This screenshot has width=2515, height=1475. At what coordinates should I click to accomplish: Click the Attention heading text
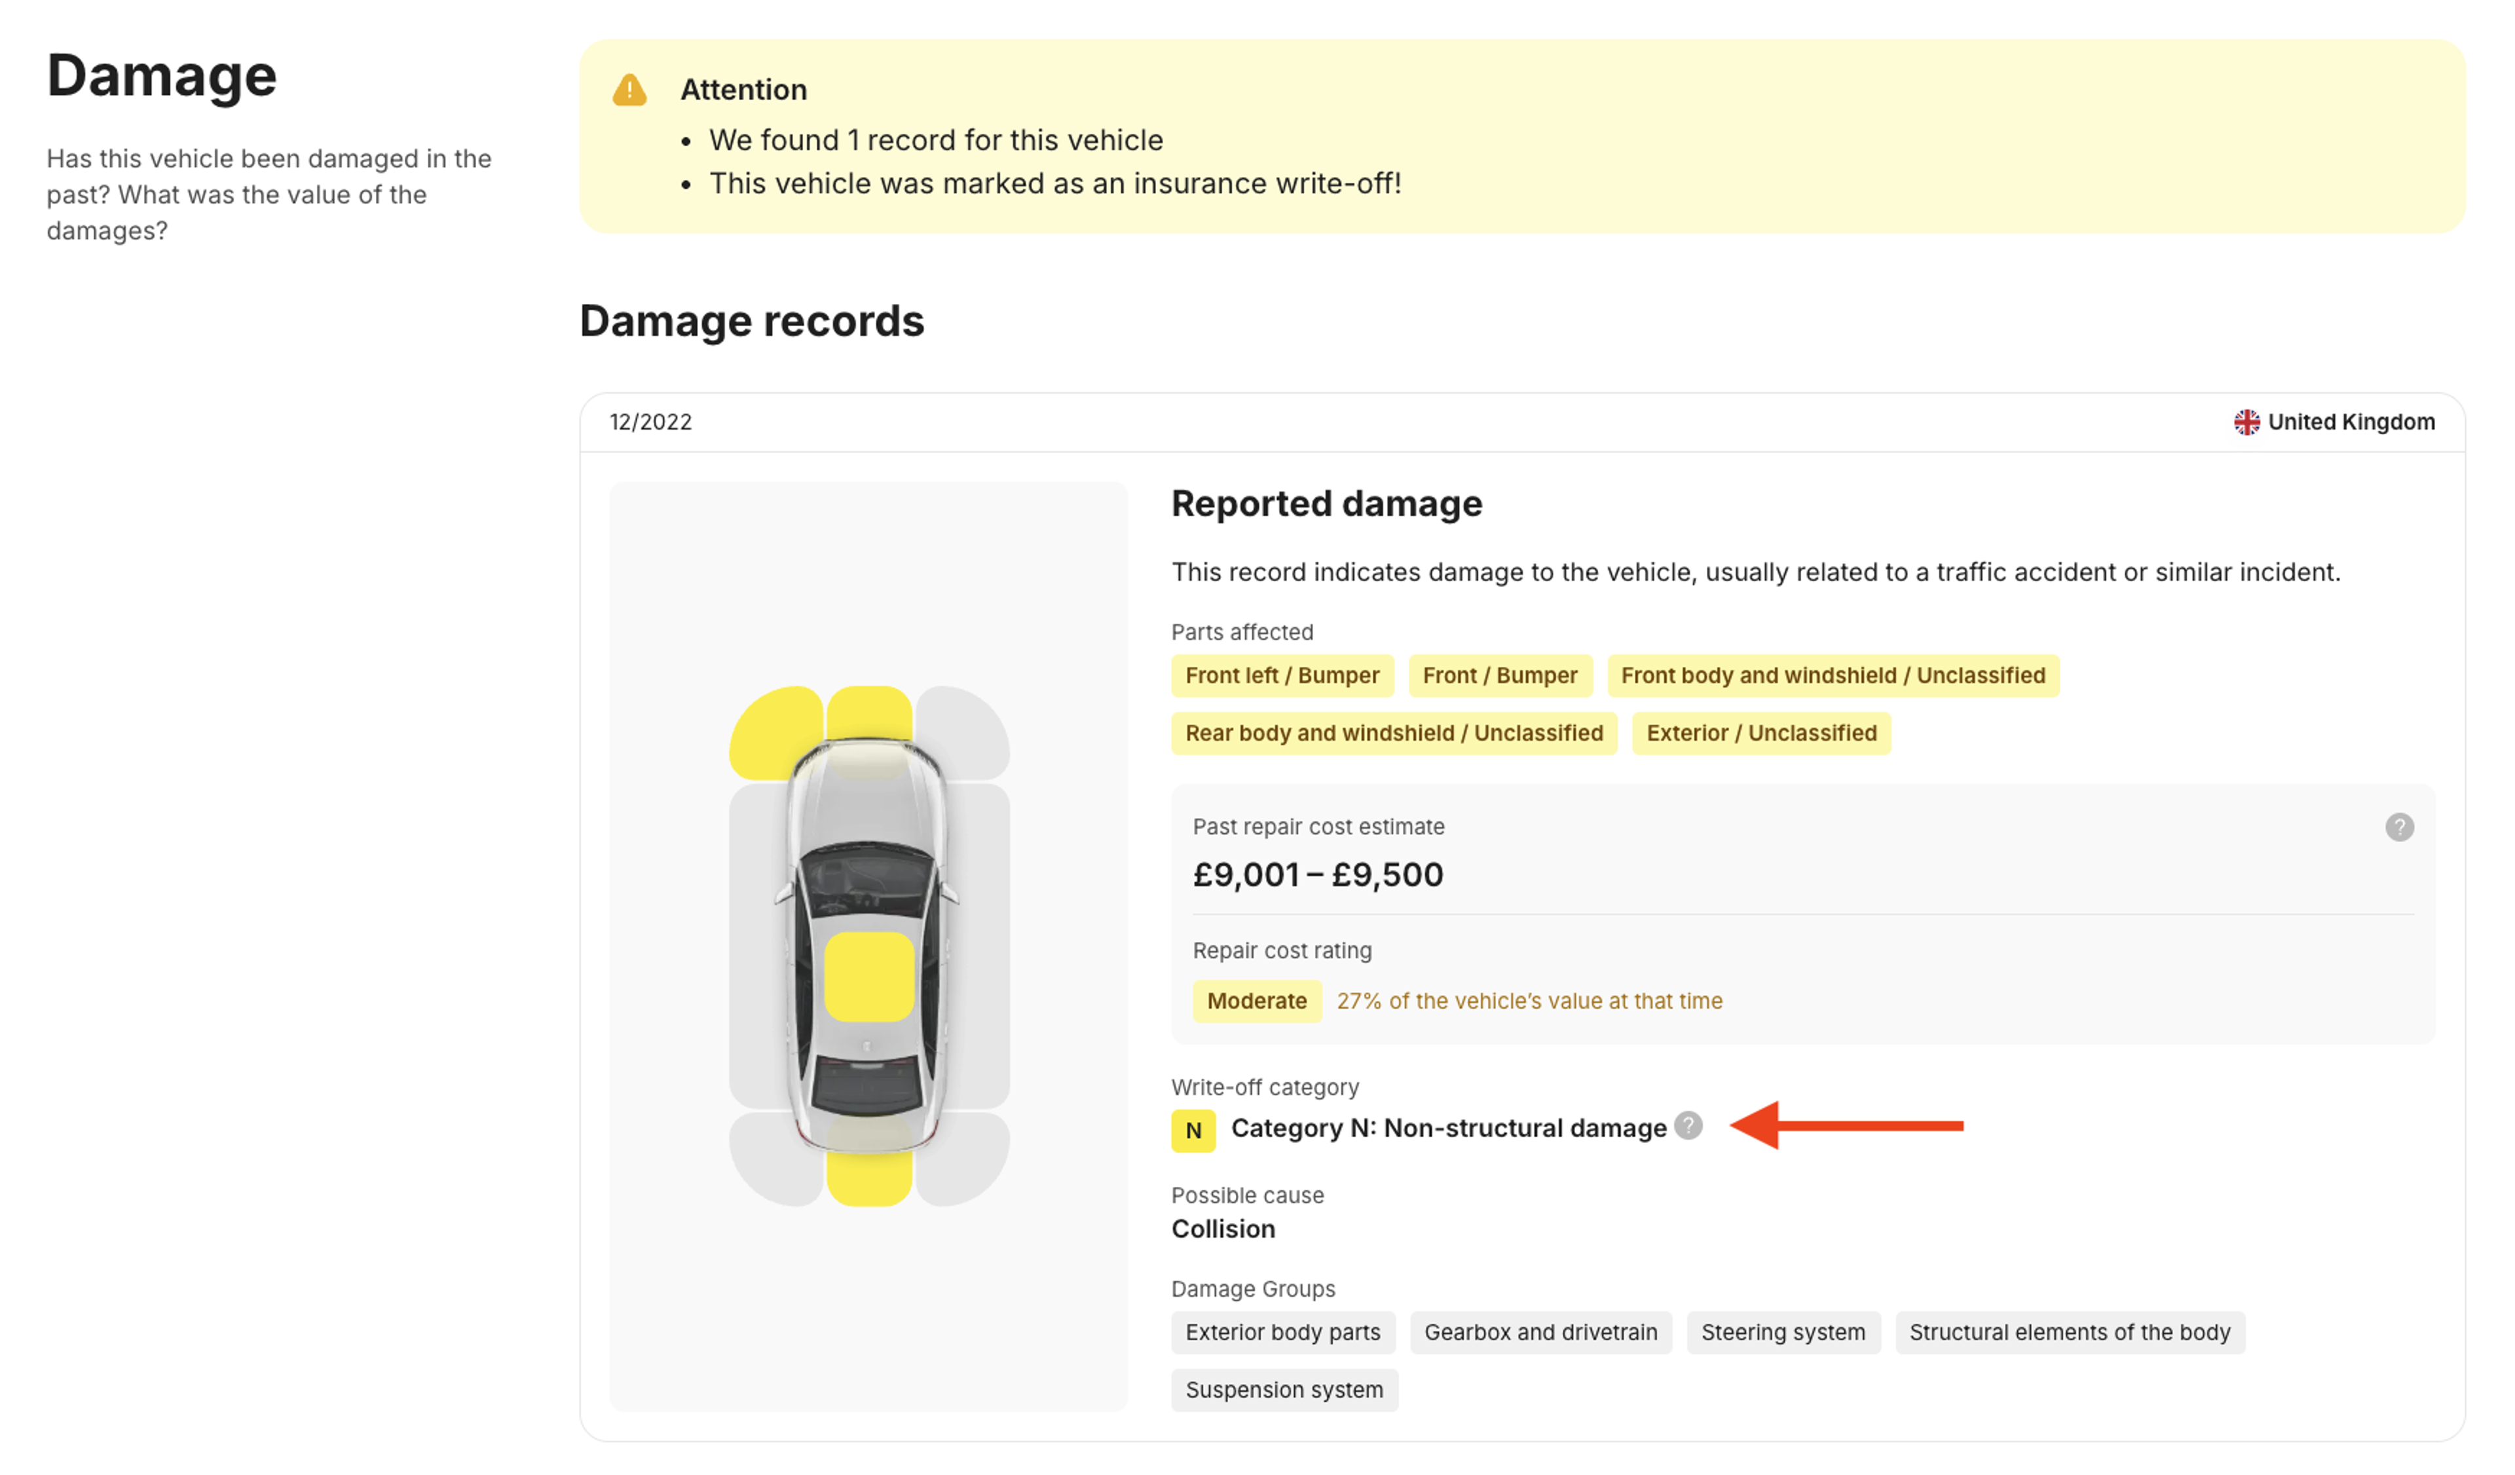point(743,90)
